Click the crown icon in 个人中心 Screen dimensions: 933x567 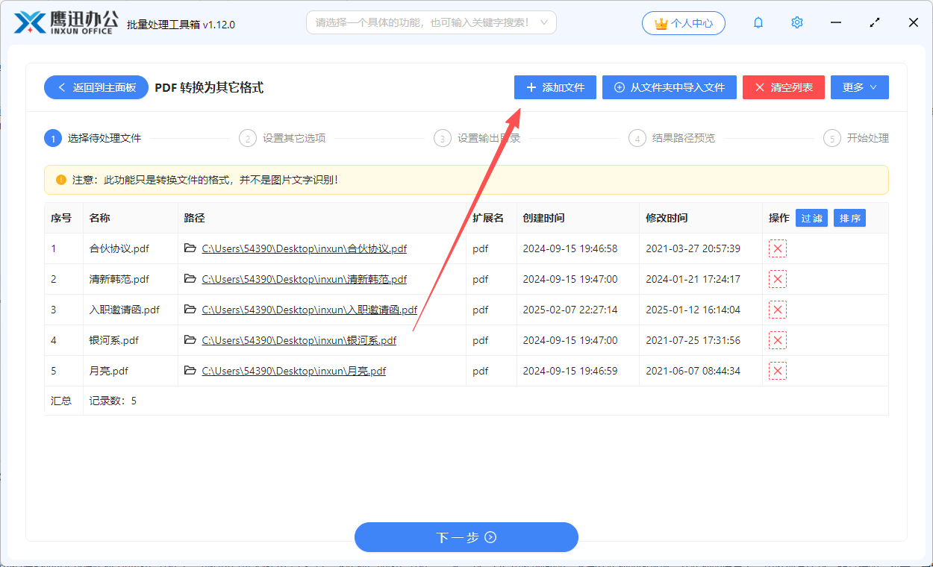661,23
